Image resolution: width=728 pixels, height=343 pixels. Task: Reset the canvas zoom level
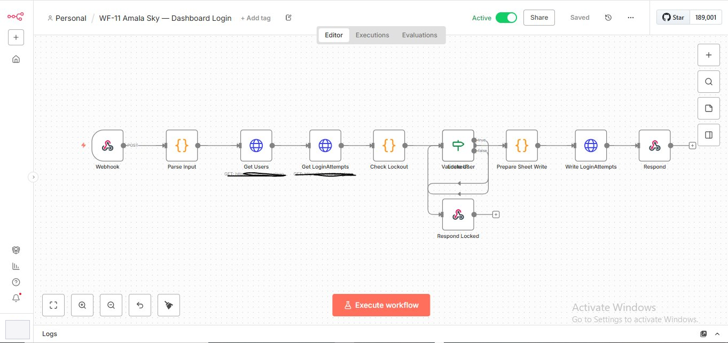[140, 305]
